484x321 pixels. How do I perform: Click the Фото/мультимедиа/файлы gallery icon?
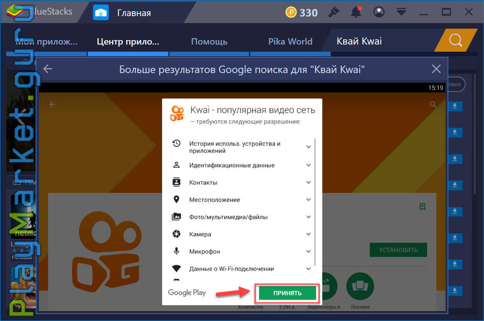(176, 217)
